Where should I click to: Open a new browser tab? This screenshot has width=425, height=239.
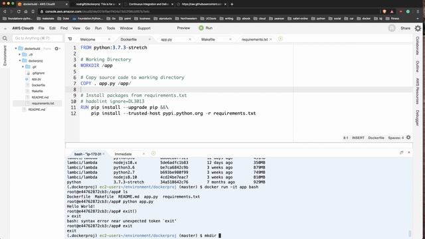tap(232, 4)
